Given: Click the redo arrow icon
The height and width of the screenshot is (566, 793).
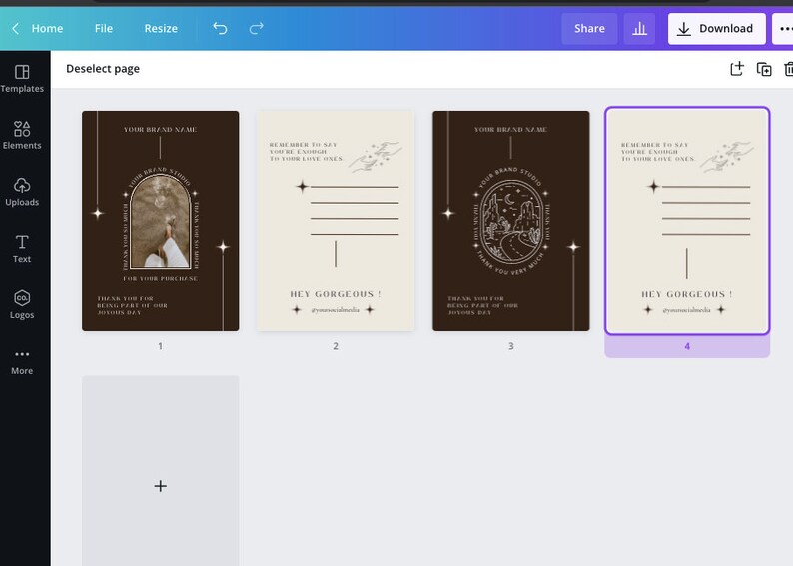Looking at the screenshot, I should click(x=257, y=28).
